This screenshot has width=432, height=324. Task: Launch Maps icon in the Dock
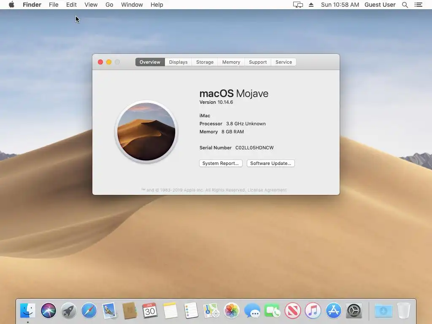point(211,310)
